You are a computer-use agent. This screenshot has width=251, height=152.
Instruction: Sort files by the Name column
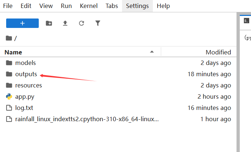point(13,52)
